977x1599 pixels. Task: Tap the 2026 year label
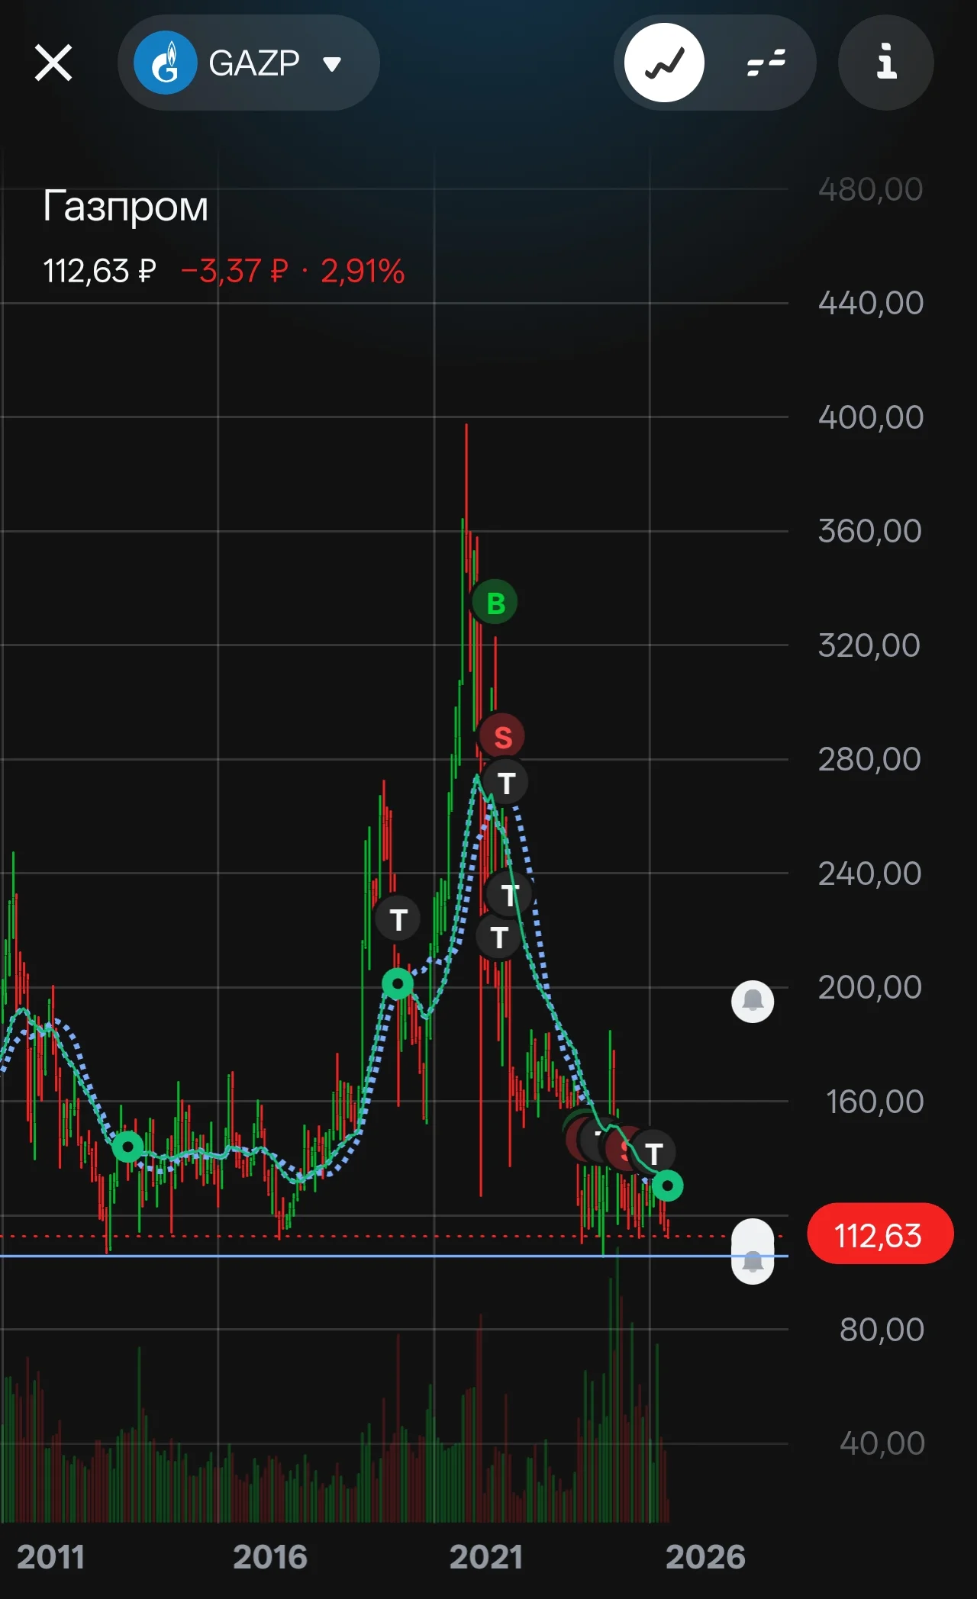coord(705,1557)
